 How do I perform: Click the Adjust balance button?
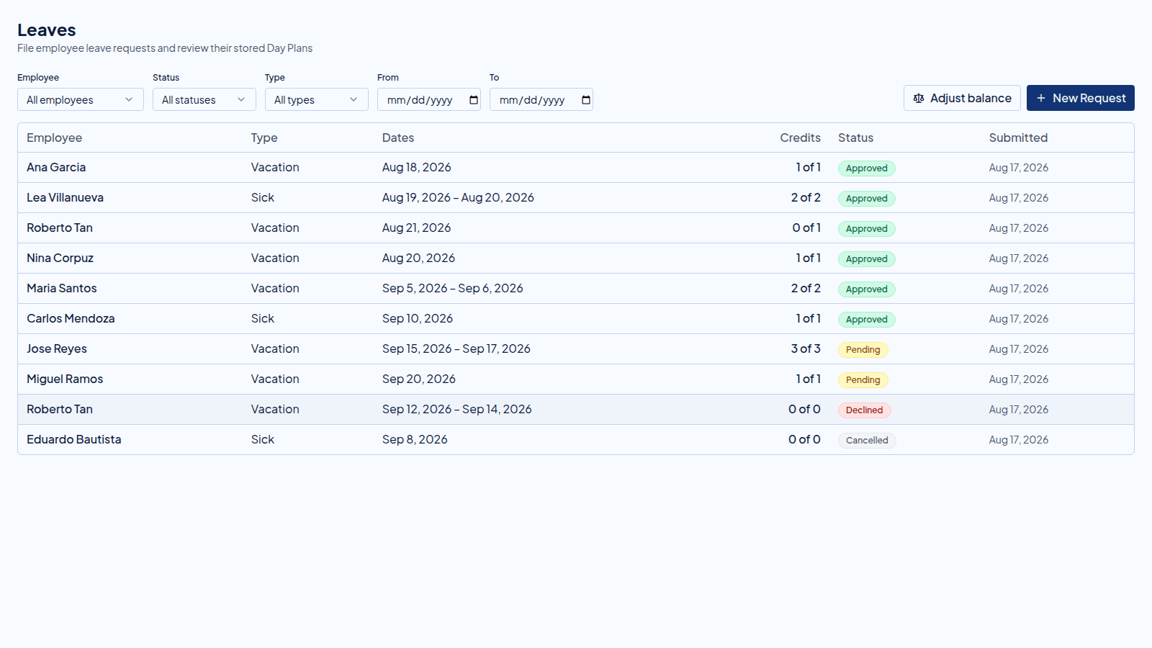click(962, 98)
